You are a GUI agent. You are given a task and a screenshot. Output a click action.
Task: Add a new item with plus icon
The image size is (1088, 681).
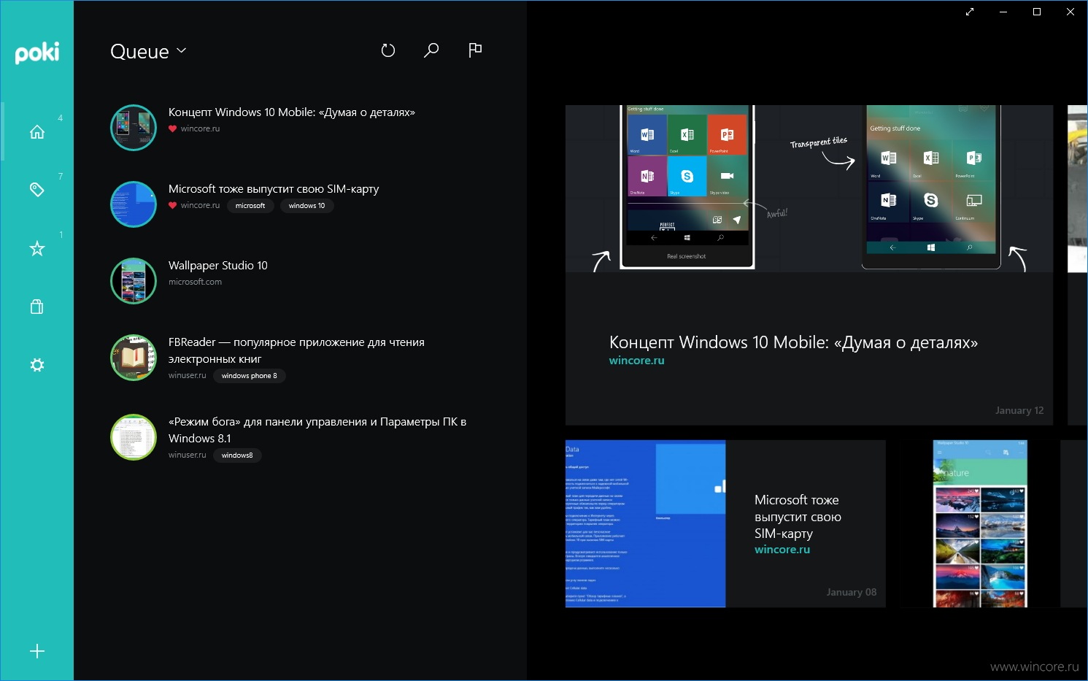[37, 651]
